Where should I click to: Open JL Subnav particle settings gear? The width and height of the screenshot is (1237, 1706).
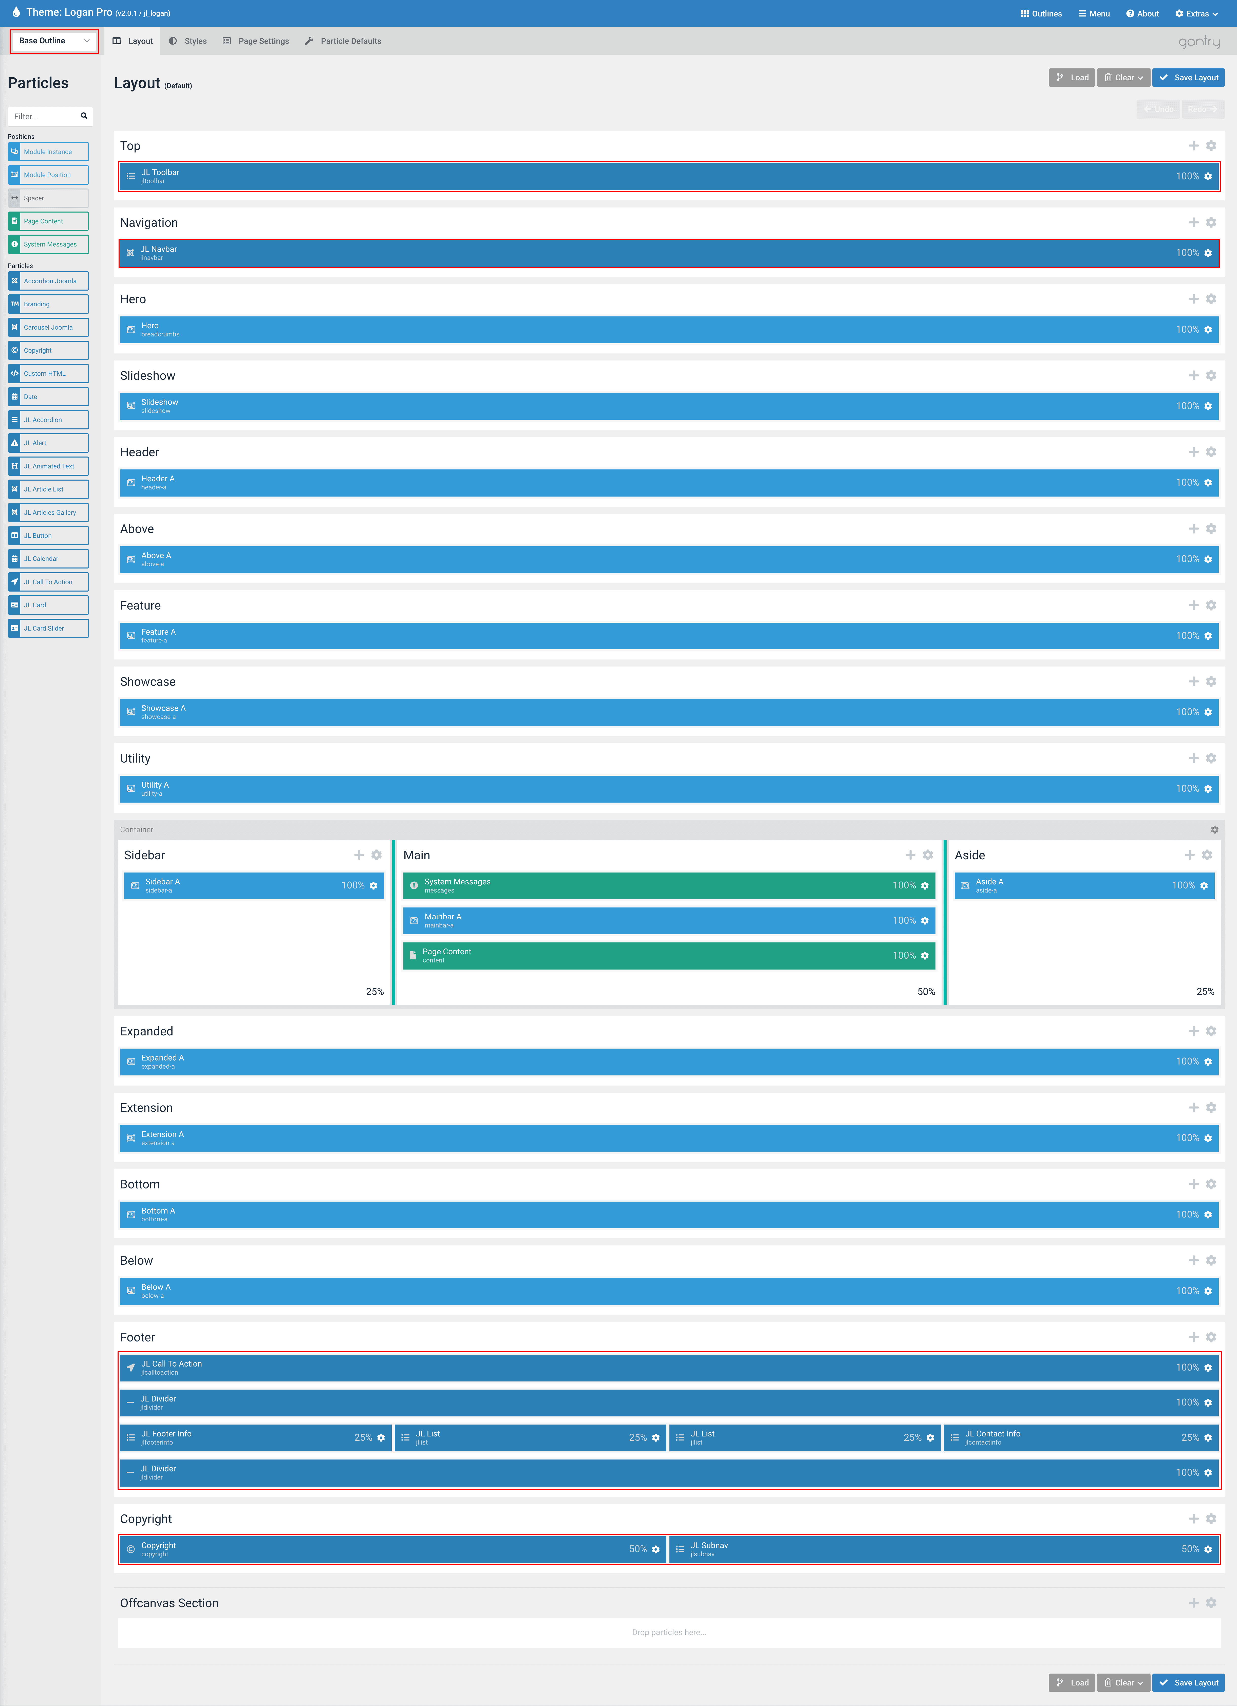1208,1549
